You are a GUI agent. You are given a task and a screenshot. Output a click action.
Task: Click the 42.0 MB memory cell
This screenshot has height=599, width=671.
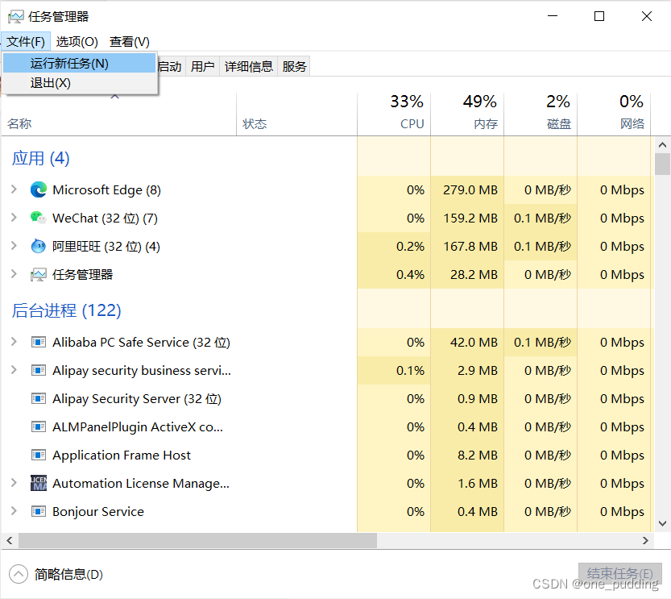pyautogui.click(x=467, y=342)
